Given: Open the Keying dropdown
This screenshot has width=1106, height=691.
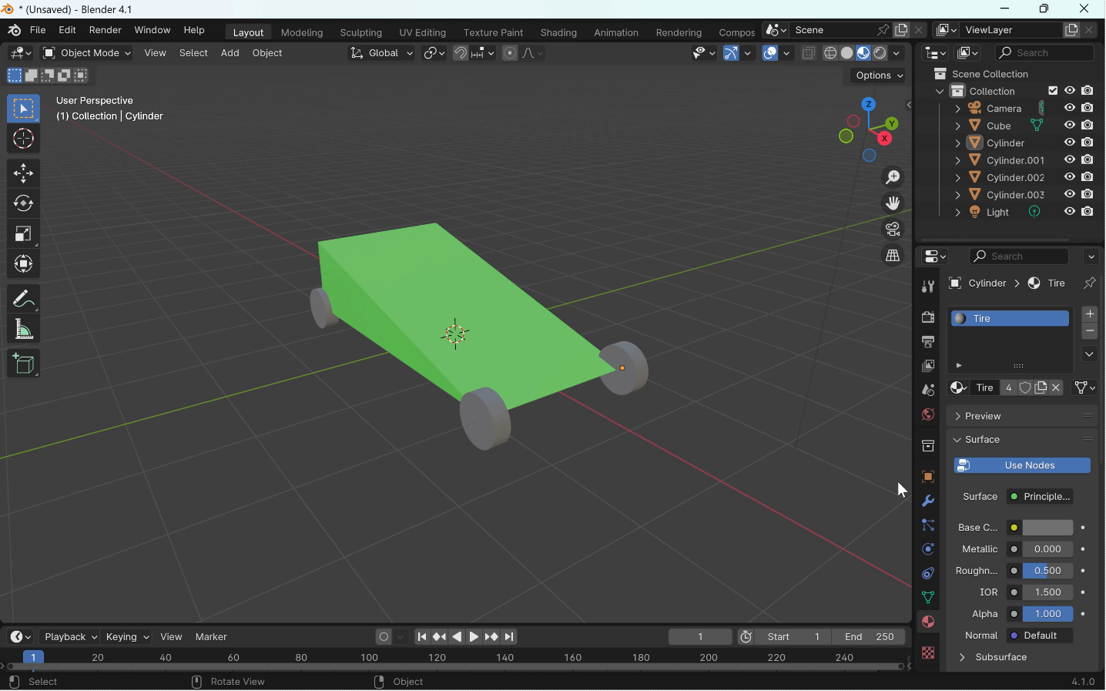Looking at the screenshot, I should click(x=127, y=638).
